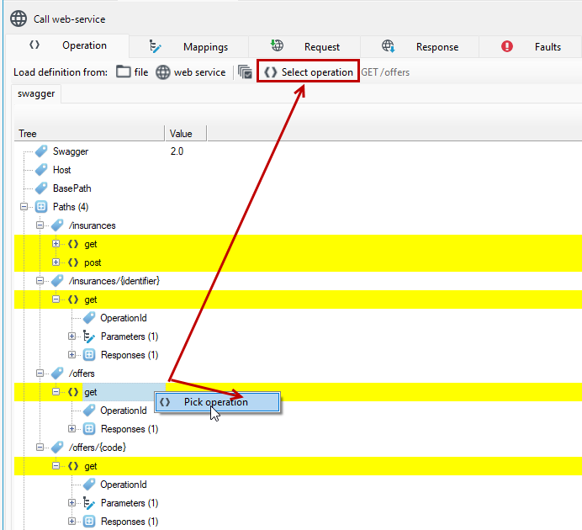This screenshot has width=582, height=530.
Task: Click the folder icon to load from file
Action: [124, 72]
